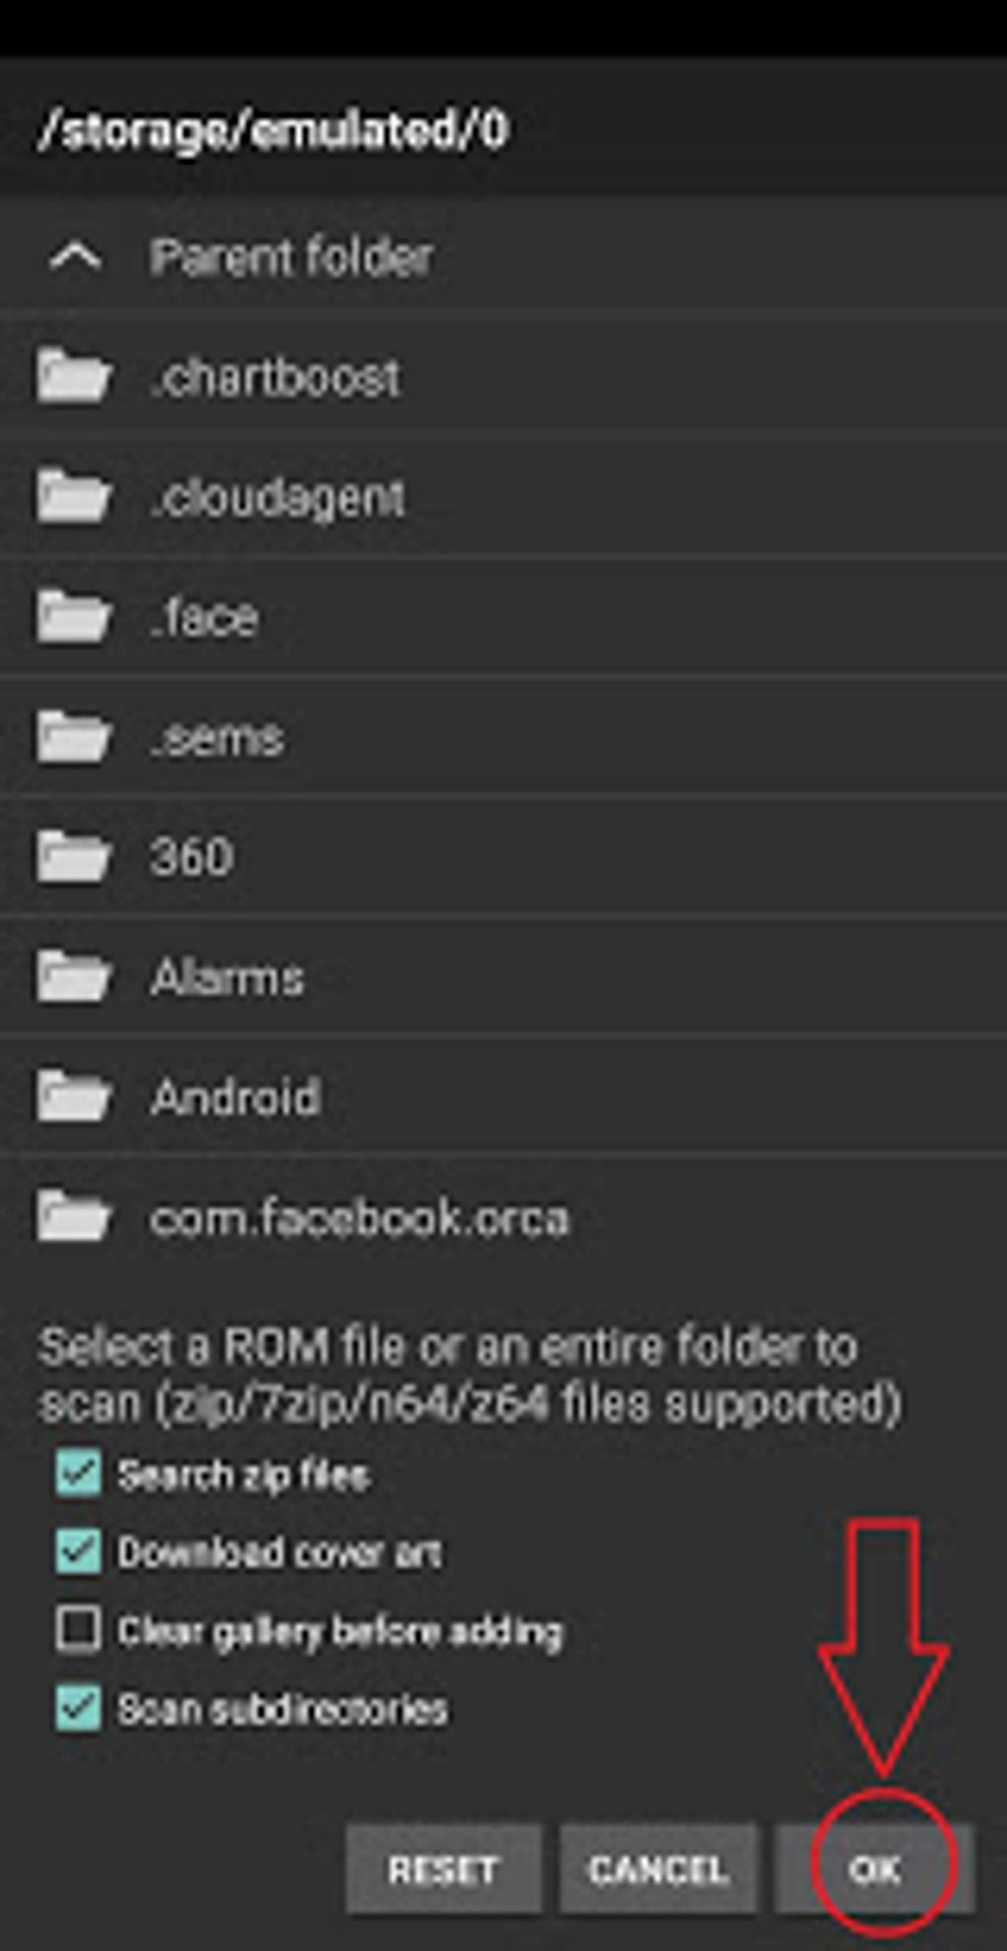1007x1951 pixels.
Task: Uncheck Search zip files checkbox
Action: point(78,1474)
